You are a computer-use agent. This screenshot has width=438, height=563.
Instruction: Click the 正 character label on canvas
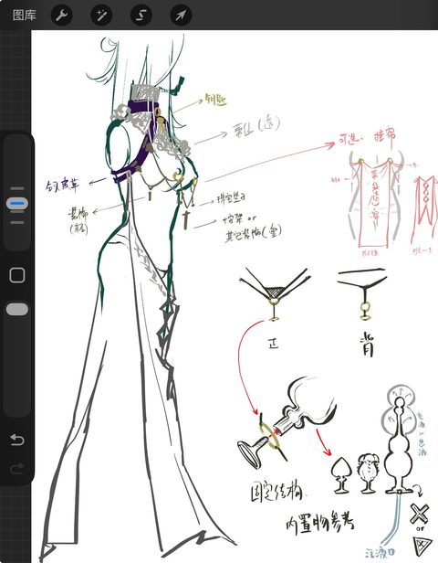[274, 344]
